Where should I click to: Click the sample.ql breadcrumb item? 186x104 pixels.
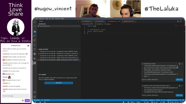point(99,24)
